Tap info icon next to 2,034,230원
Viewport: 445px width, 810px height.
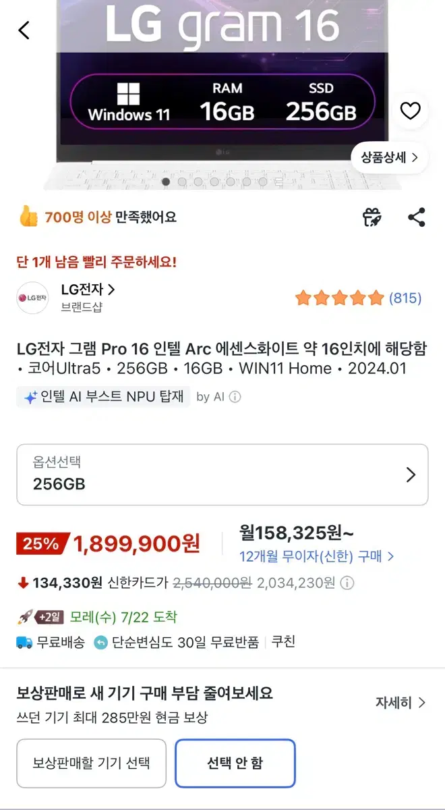pos(347,583)
